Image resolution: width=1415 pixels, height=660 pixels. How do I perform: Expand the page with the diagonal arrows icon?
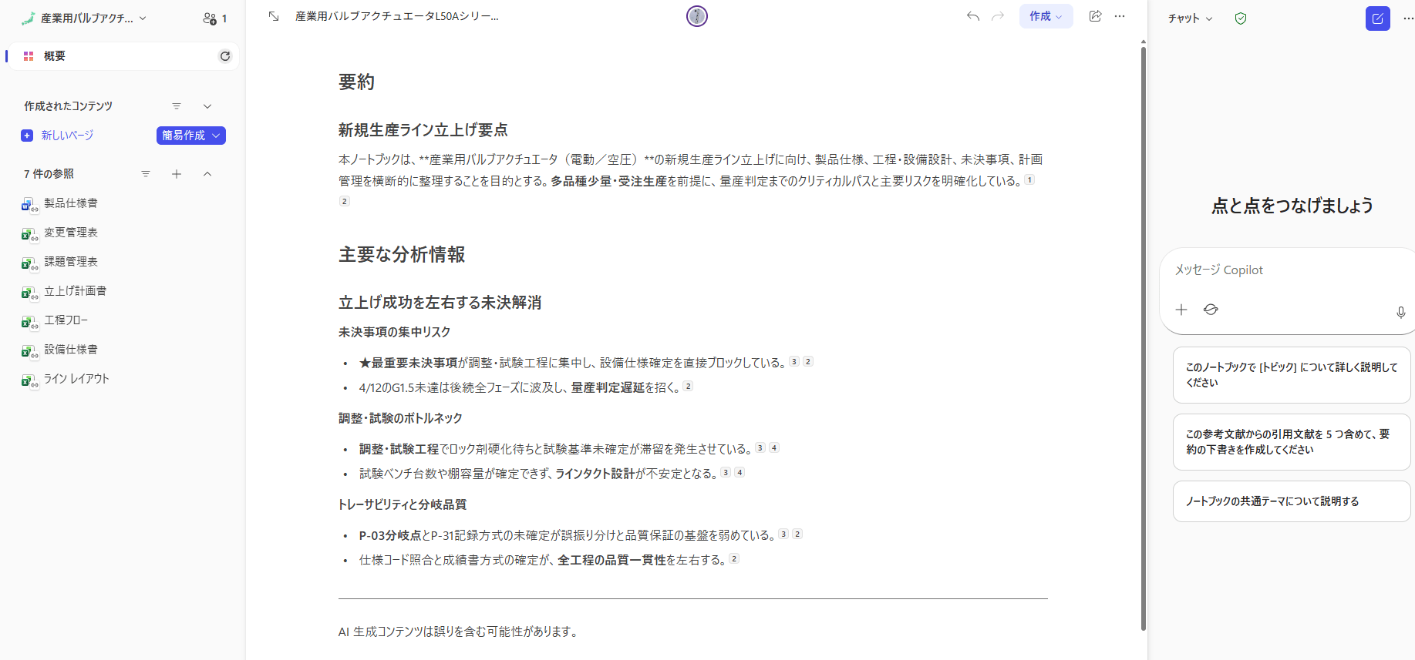274,16
